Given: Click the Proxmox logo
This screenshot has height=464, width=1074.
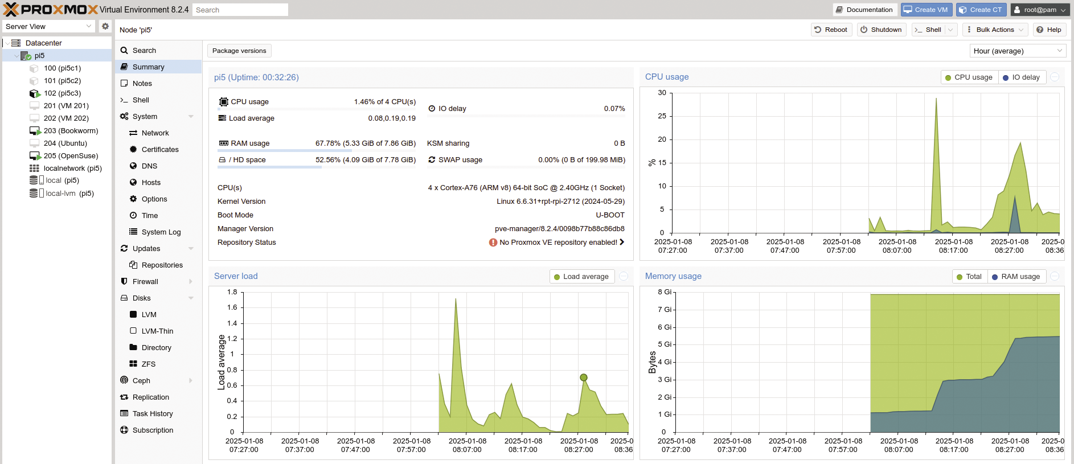Looking at the screenshot, I should (x=51, y=10).
